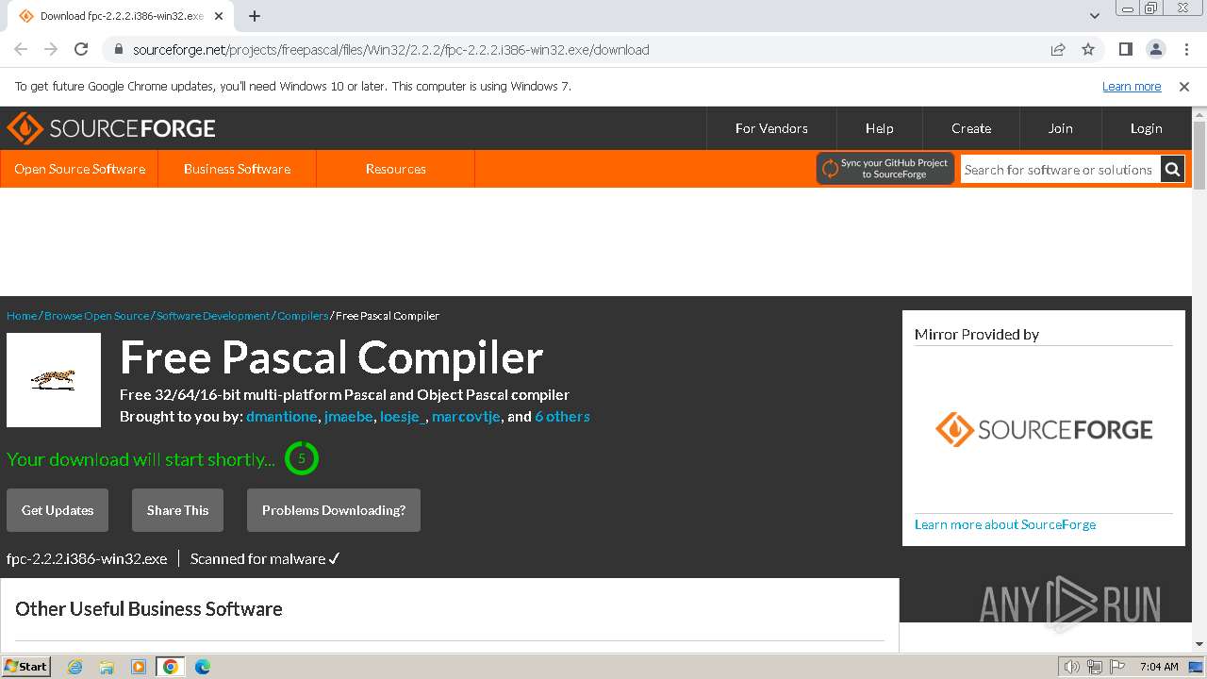Focus the Search for software input field
Image resolution: width=1207 pixels, height=679 pixels.
[x=1060, y=170]
